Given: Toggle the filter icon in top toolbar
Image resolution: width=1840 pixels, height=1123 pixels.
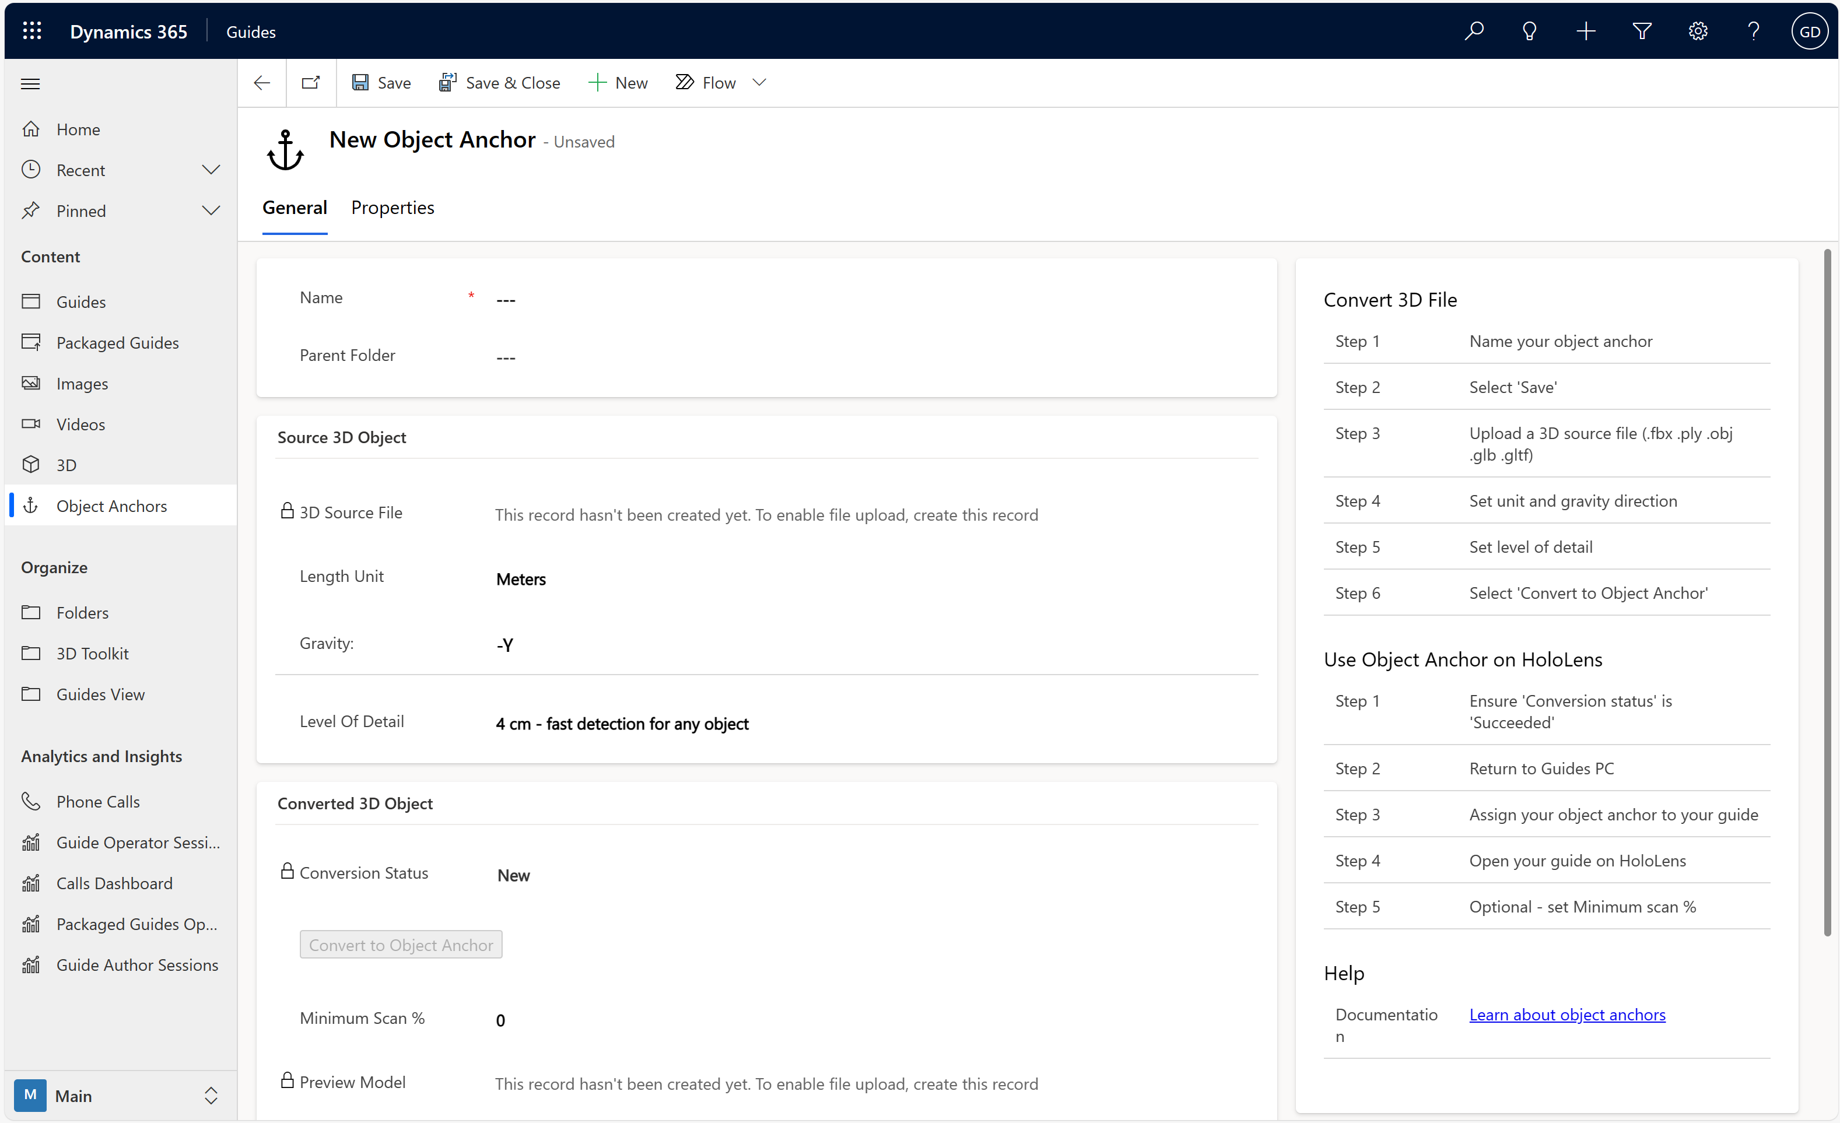Looking at the screenshot, I should point(1642,29).
